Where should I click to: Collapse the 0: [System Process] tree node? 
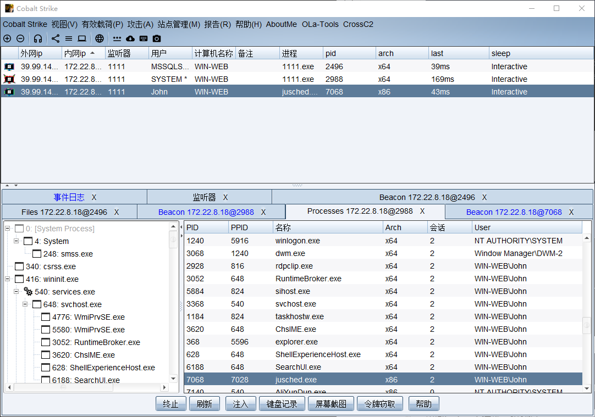pyautogui.click(x=7, y=228)
